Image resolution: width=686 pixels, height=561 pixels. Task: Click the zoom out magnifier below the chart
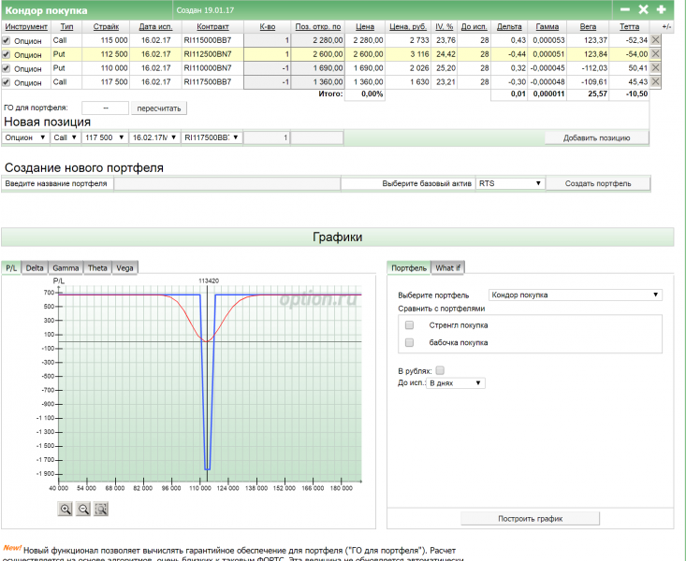pos(83,509)
